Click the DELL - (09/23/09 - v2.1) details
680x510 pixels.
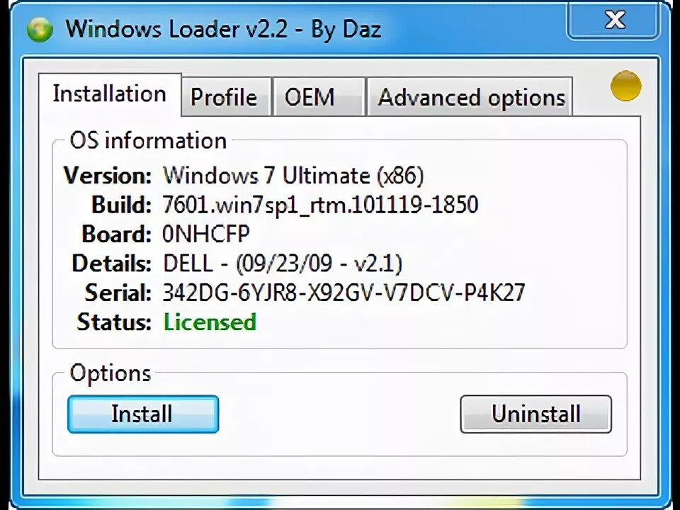(x=283, y=263)
